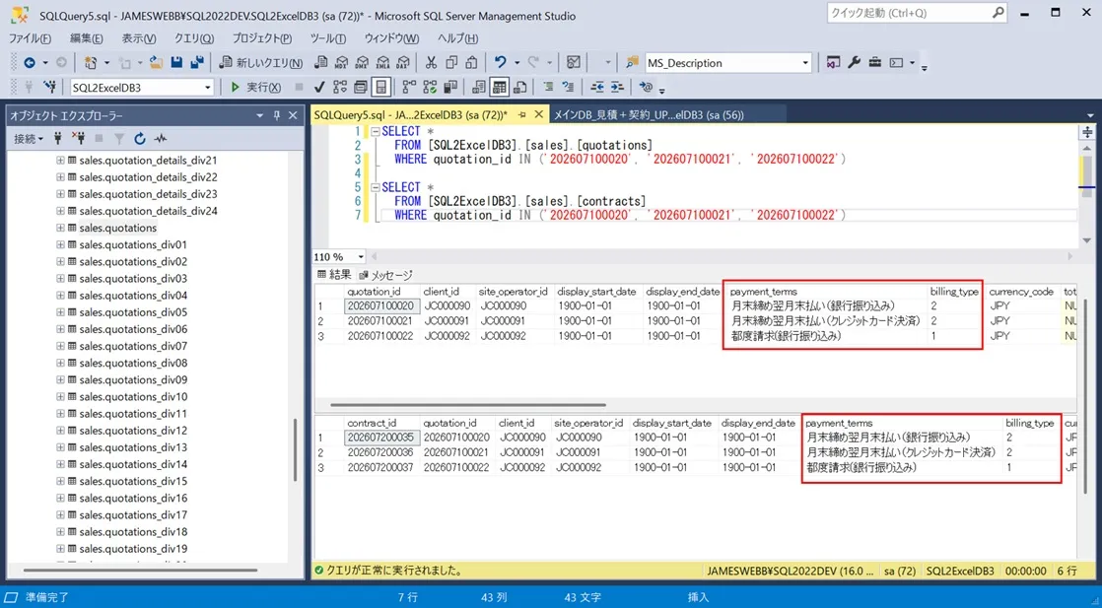
Task: Open the Toolbox briefcase icon
Action: tap(875, 62)
